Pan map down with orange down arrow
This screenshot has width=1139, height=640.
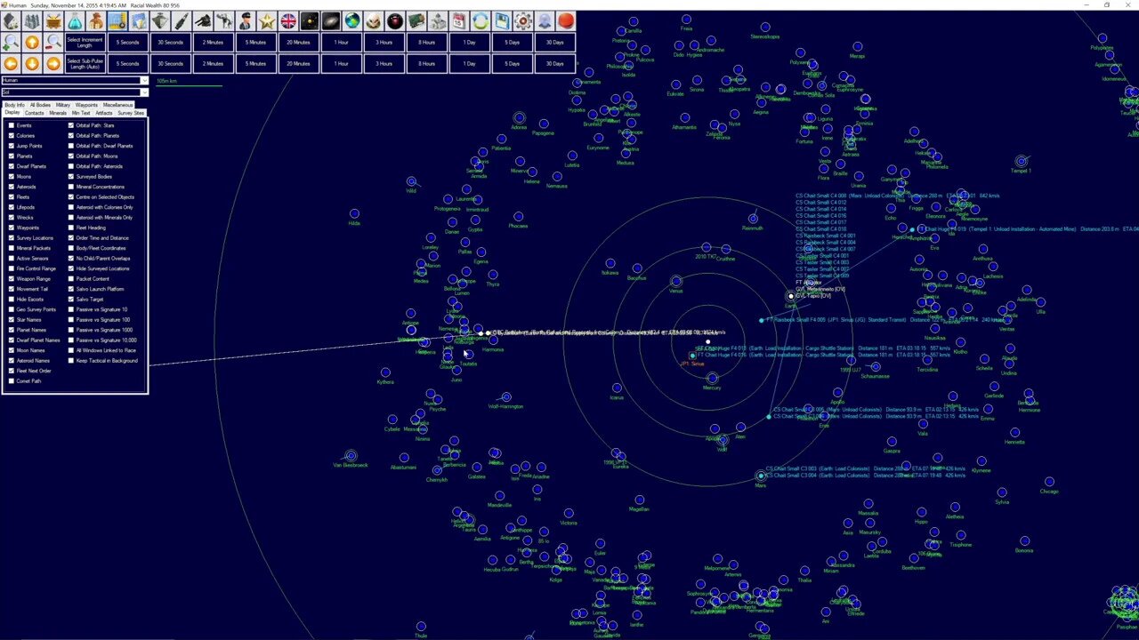pos(32,63)
